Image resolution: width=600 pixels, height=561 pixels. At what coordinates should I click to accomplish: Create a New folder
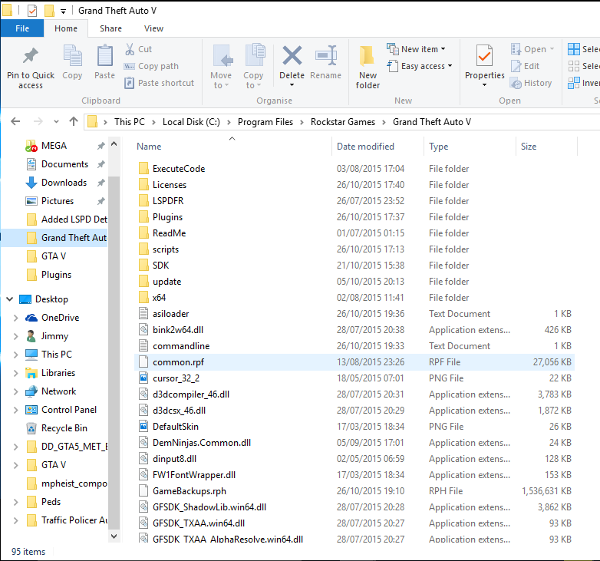(368, 68)
